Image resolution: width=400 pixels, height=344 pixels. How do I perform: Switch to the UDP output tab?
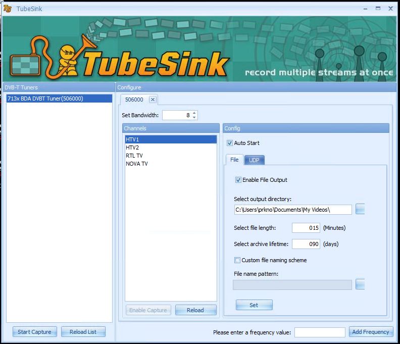coord(254,160)
